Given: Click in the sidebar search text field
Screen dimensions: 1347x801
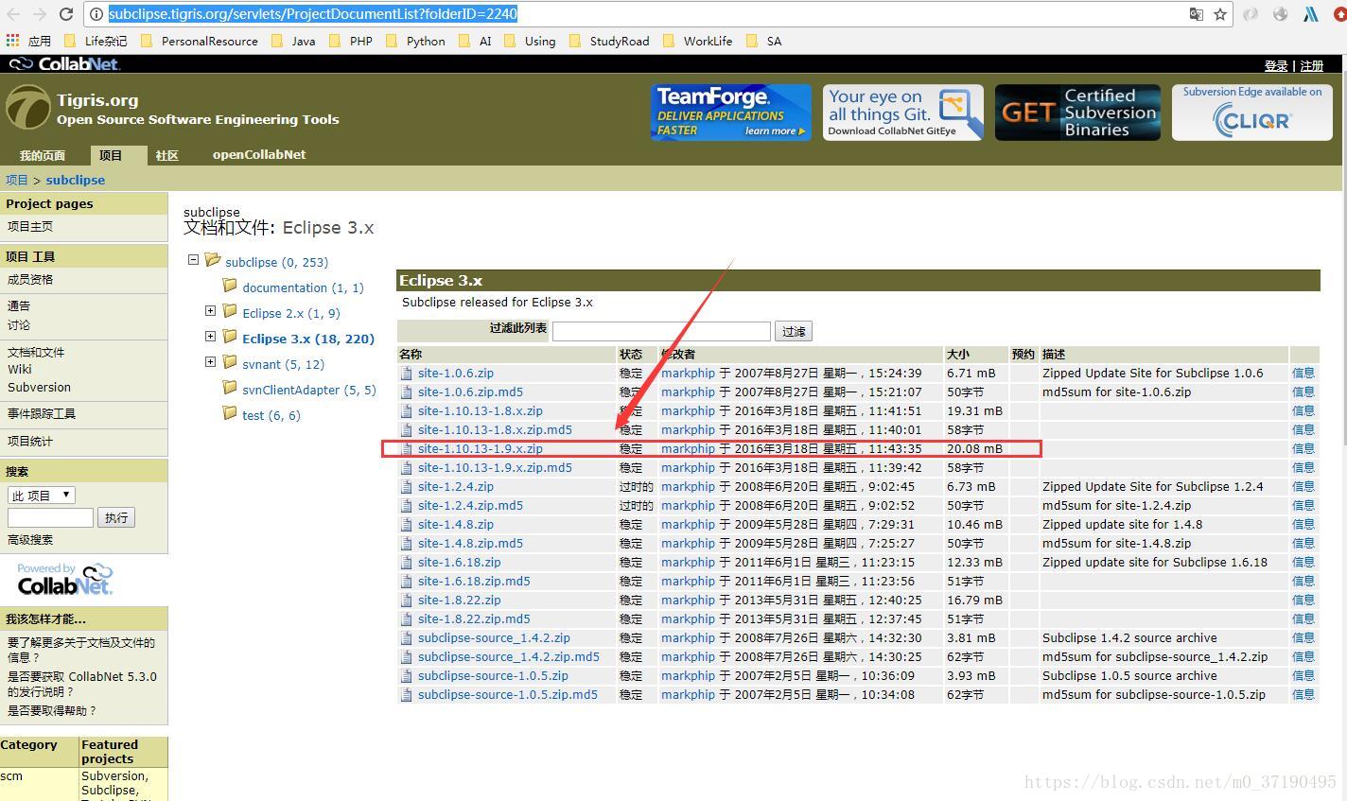Looking at the screenshot, I should (x=50, y=517).
